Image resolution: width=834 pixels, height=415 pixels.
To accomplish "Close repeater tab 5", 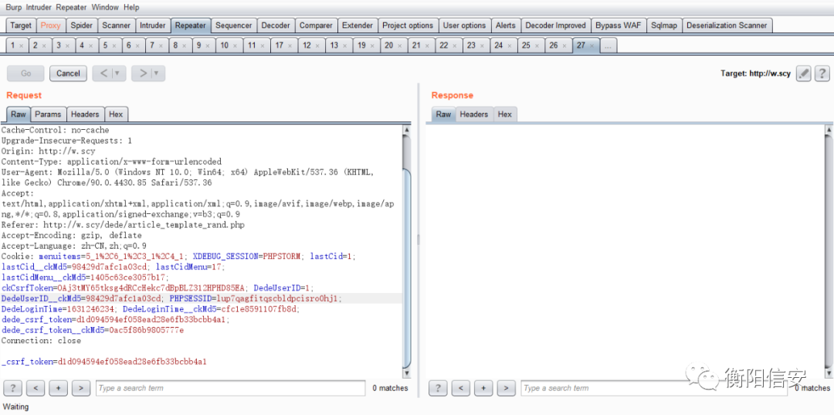I will click(x=114, y=46).
